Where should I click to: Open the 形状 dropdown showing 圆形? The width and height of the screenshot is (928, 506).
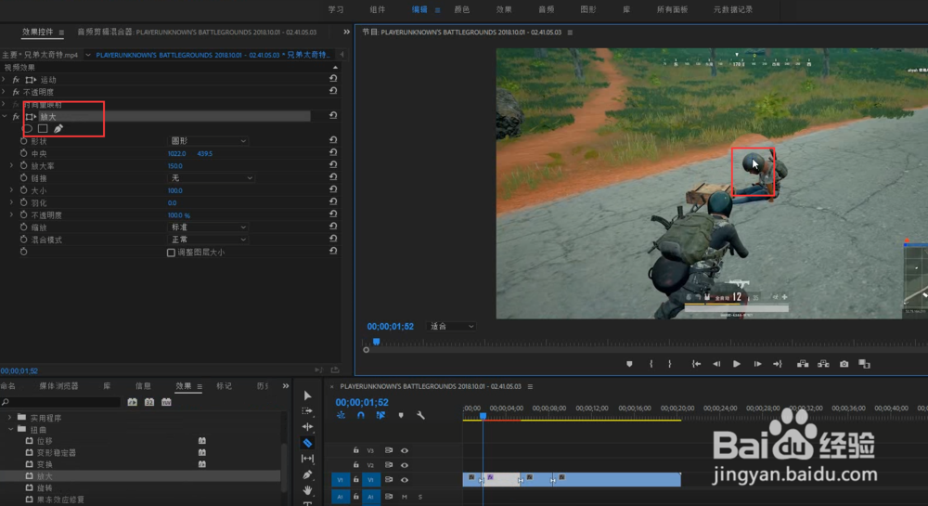(x=208, y=141)
